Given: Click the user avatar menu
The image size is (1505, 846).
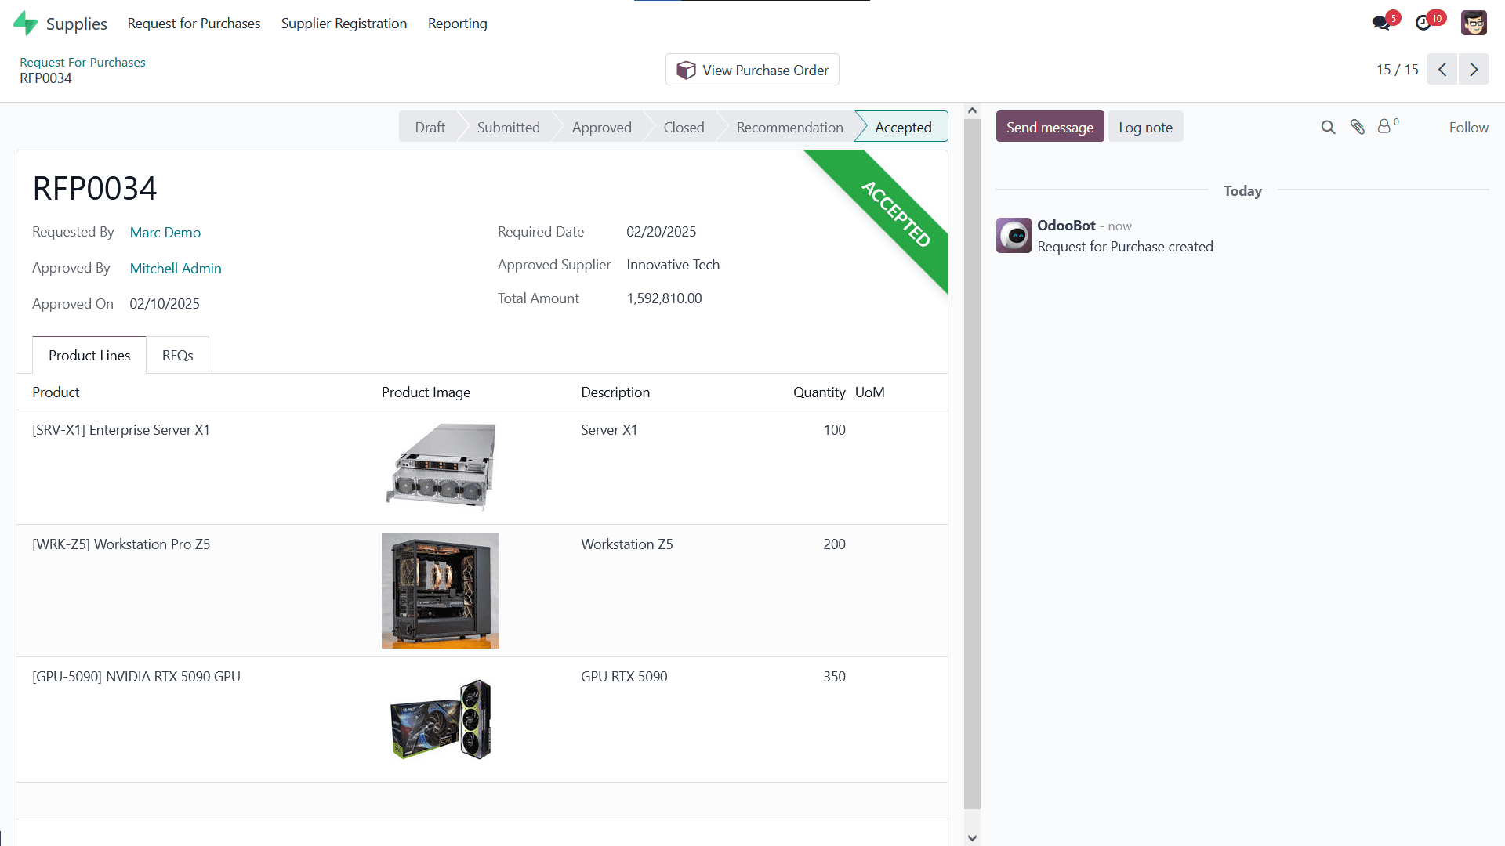Looking at the screenshot, I should (x=1474, y=23).
